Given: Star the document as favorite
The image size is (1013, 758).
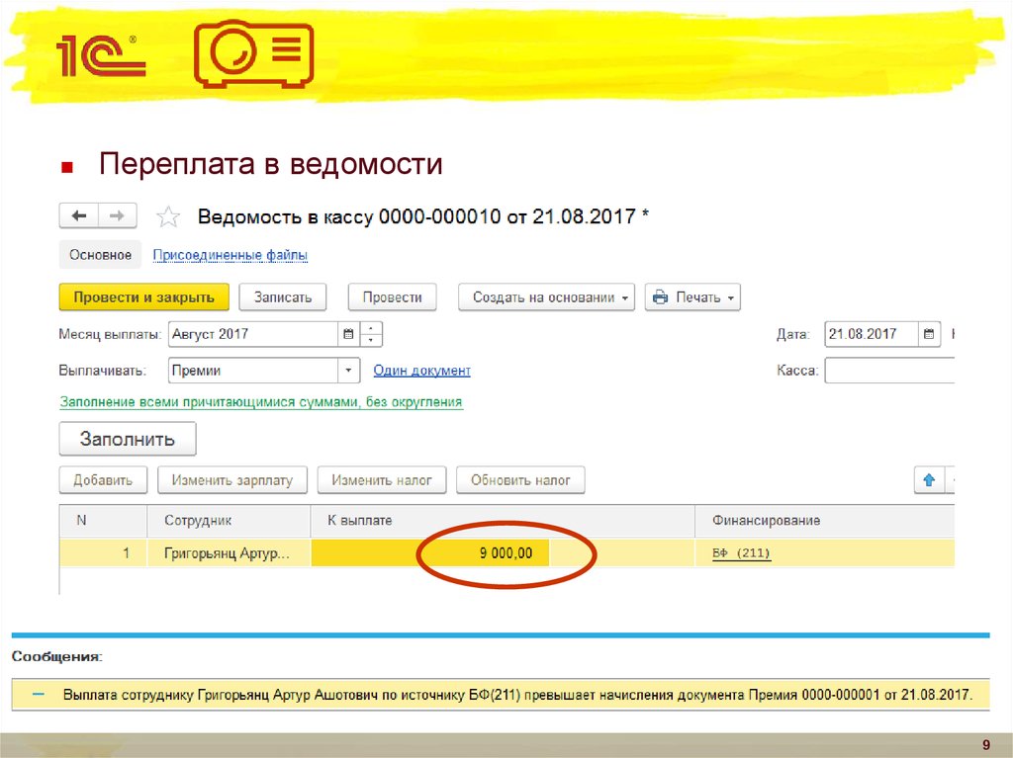Looking at the screenshot, I should 169,217.
